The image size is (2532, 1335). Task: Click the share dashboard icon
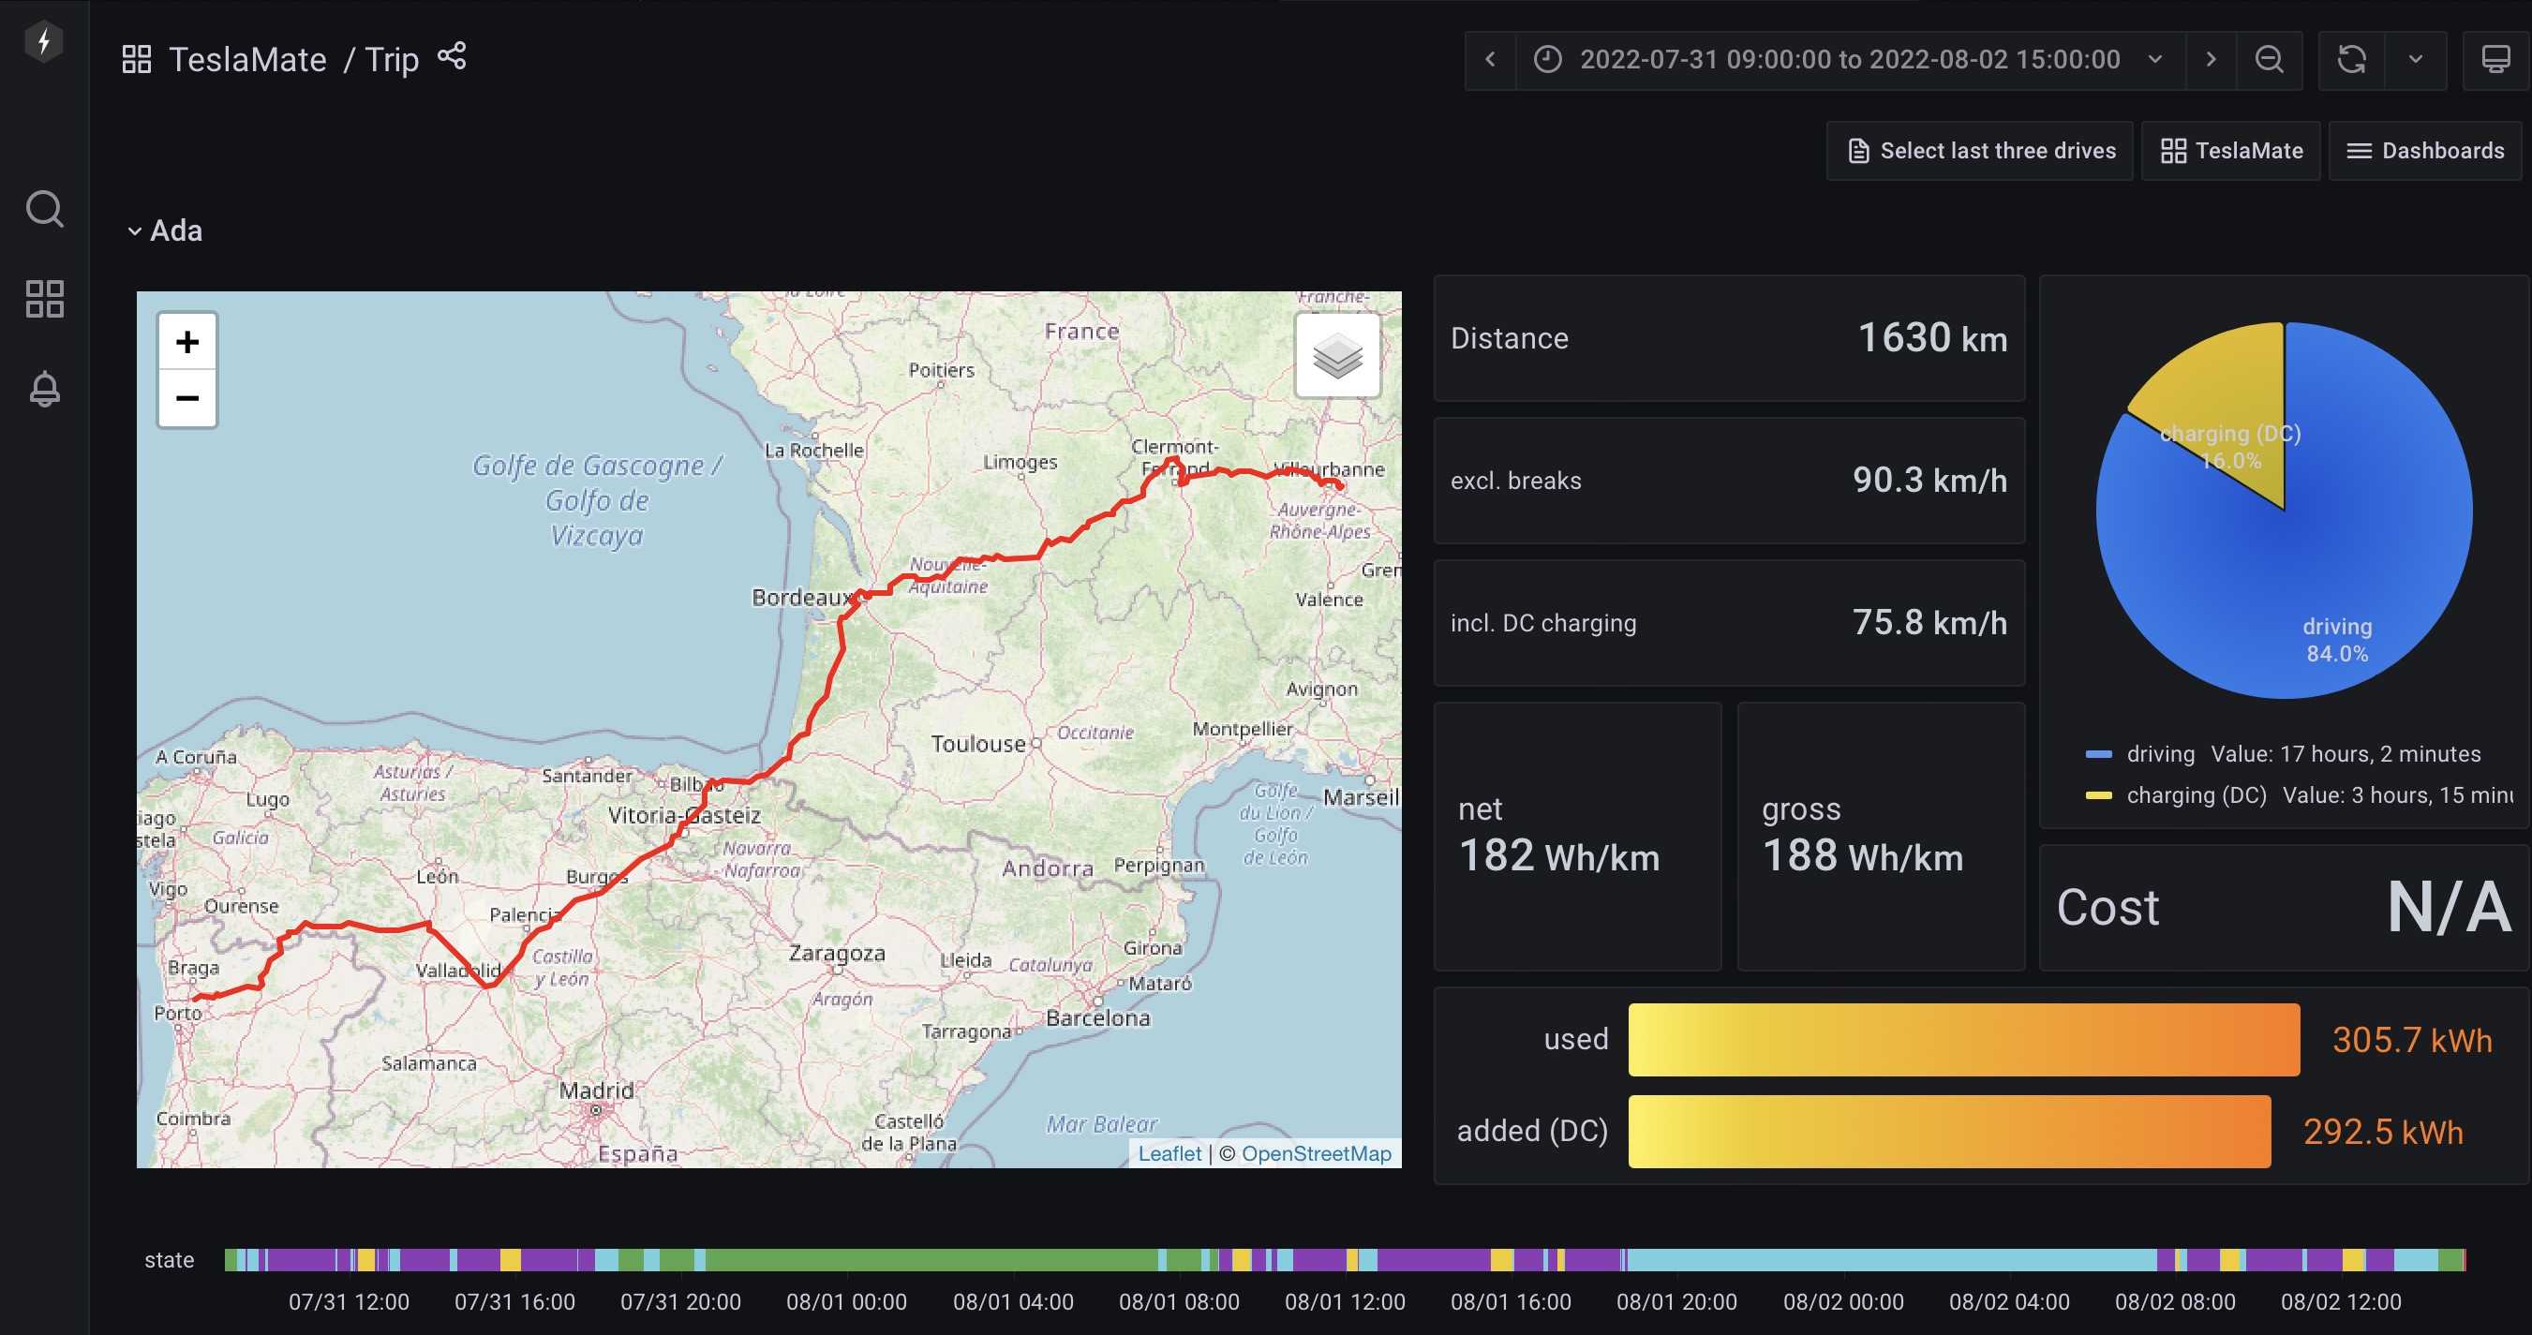point(452,57)
